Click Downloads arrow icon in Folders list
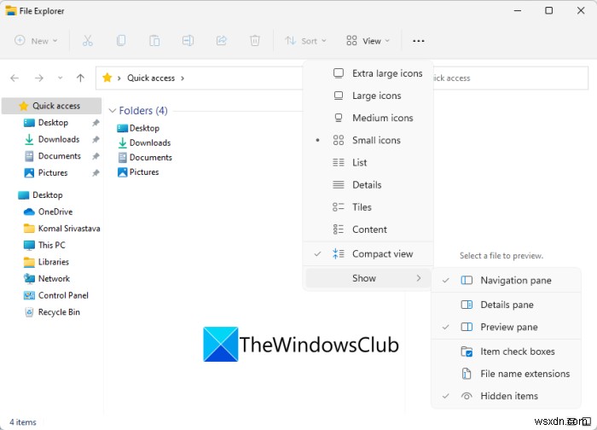This screenshot has width=597, height=430. tap(122, 142)
